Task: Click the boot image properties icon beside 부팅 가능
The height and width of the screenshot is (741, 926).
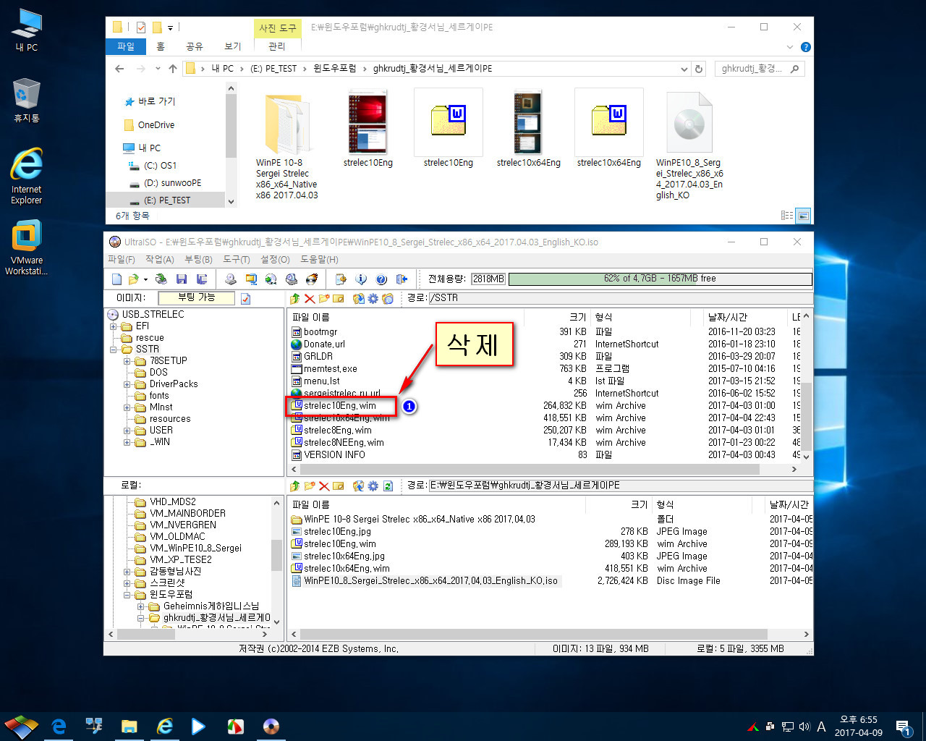Action: pyautogui.click(x=245, y=298)
